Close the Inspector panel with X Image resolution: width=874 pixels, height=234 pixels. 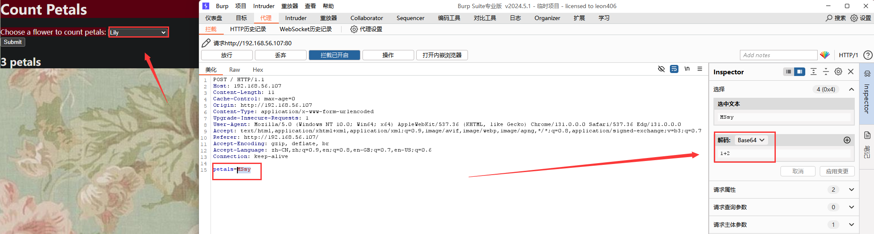(x=851, y=72)
